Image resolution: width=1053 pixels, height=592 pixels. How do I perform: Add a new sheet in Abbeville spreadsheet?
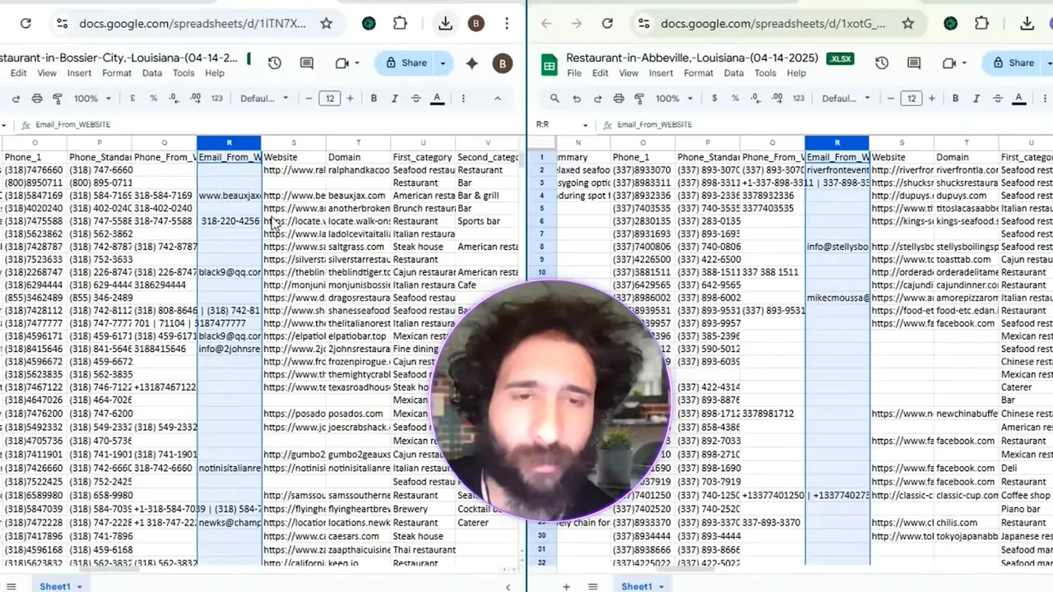point(566,586)
